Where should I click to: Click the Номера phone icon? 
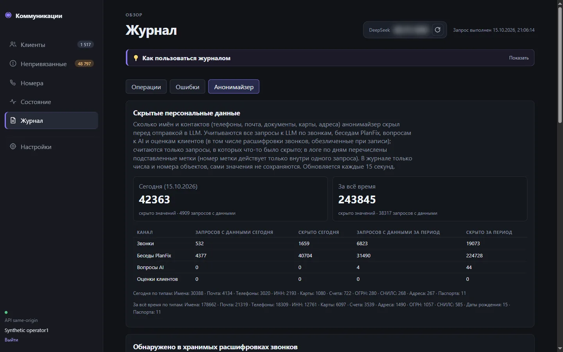point(13,83)
